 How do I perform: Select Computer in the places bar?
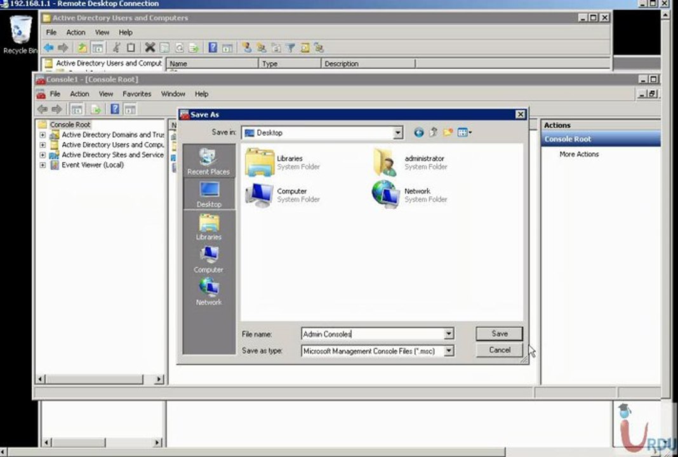209,259
